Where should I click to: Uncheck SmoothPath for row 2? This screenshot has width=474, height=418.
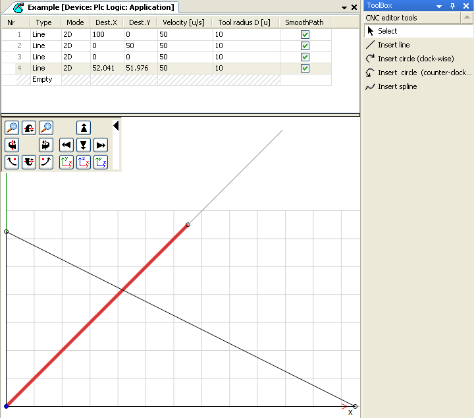pos(305,45)
